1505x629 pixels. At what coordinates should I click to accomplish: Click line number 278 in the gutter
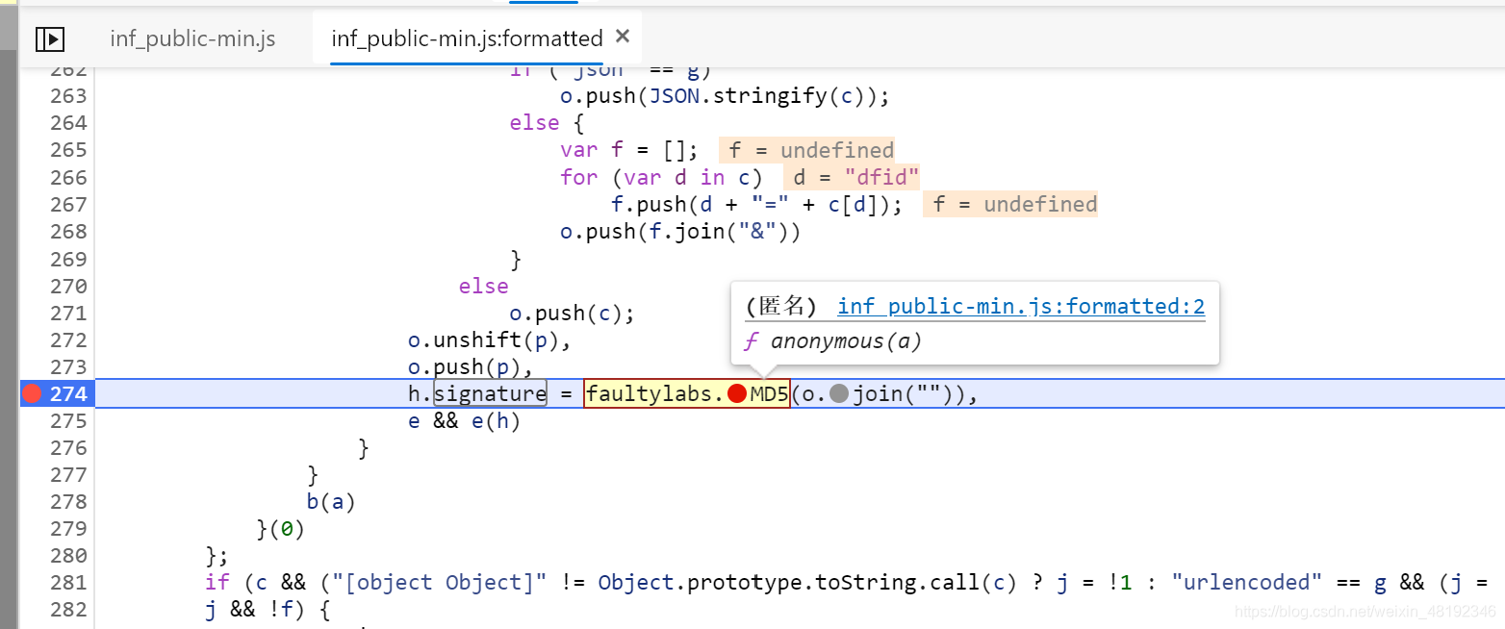point(67,501)
